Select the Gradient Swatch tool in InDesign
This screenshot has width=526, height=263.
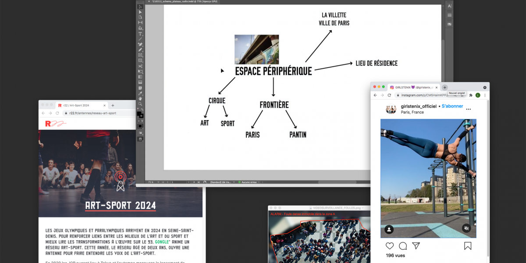[x=140, y=77]
